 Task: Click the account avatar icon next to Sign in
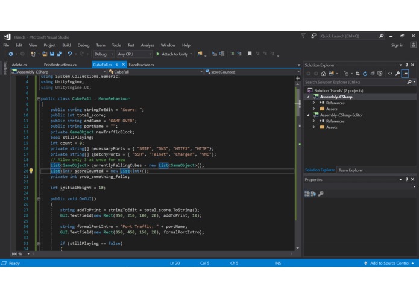point(413,45)
